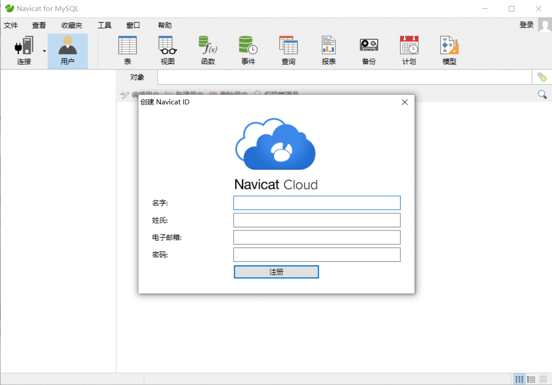The image size is (552, 385).
Task: Open the Event (事件) toolbar icon
Action: coord(248,51)
